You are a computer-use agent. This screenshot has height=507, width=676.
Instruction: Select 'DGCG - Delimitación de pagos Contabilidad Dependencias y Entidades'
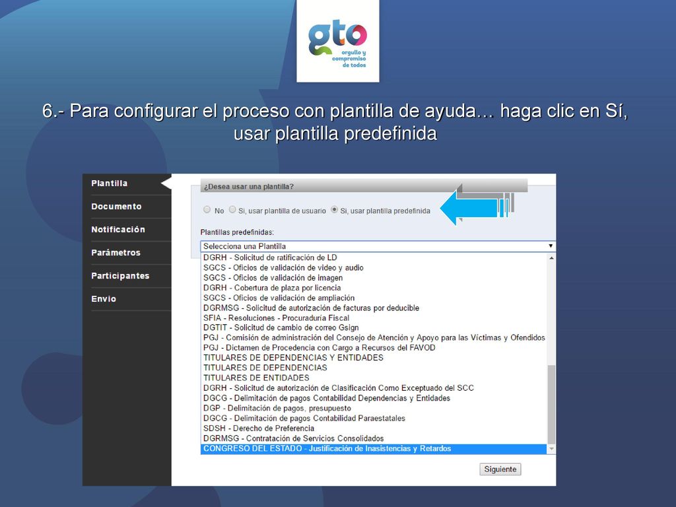[374, 398]
